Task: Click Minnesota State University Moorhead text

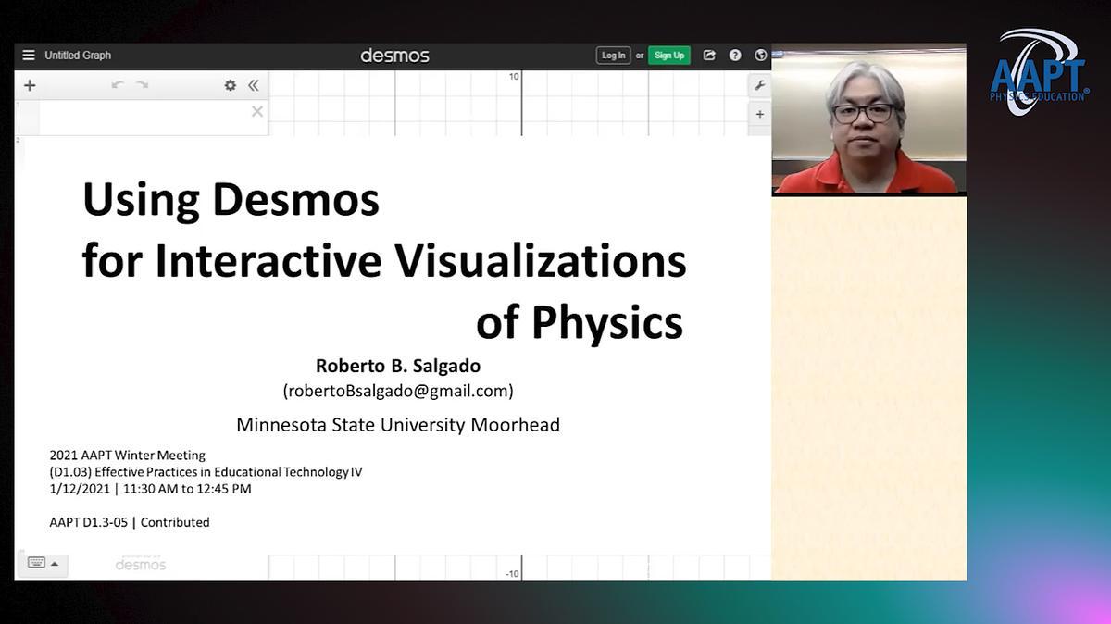Action: [x=398, y=425]
